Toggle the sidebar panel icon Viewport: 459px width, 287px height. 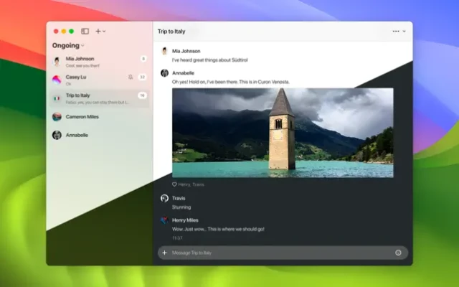click(85, 31)
